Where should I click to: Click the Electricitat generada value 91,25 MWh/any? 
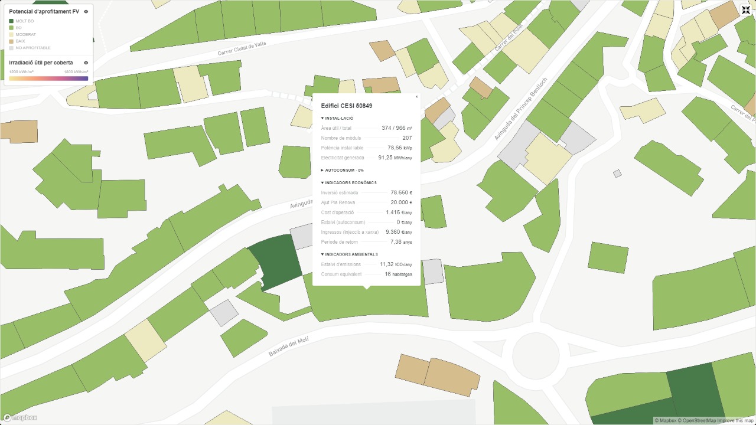click(x=395, y=158)
